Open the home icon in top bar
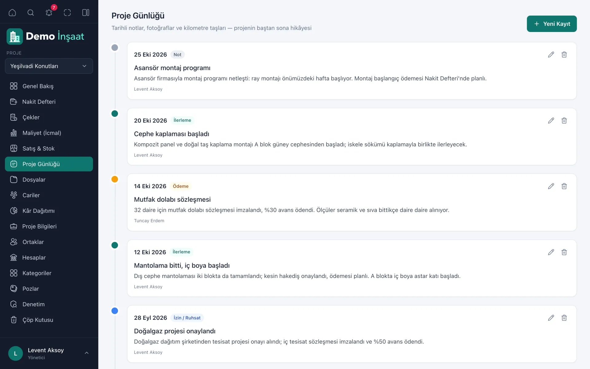The image size is (590, 369). 12,13
